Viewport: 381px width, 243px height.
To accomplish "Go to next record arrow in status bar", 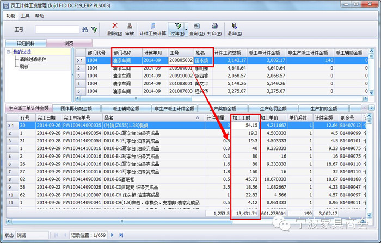I will click(112, 235).
